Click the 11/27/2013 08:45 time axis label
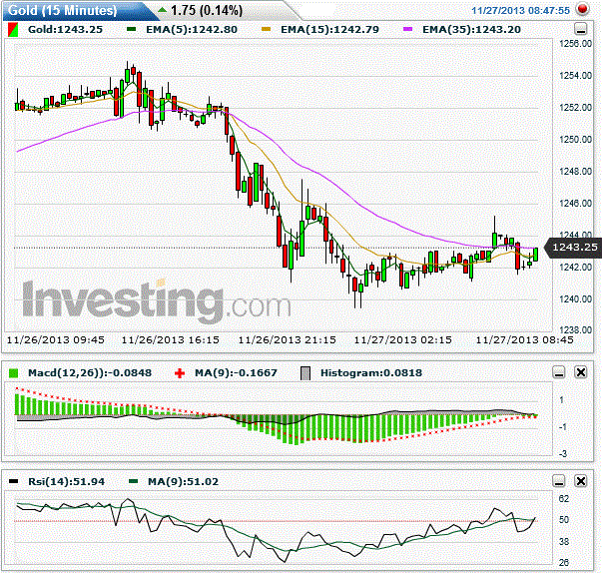The height and width of the screenshot is (573, 602). pos(525,340)
